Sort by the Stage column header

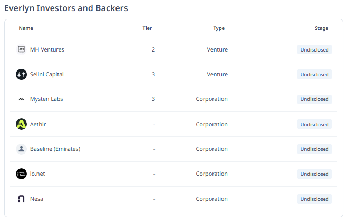(321, 28)
